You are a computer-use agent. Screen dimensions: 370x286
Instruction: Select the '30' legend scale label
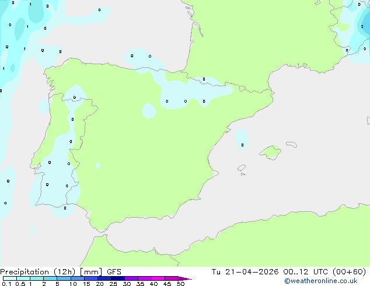[x=127, y=284]
